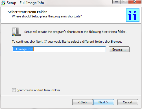The image size is (142, 109).
Task: Click the "To continue, click Next" instruction line
Action: pyautogui.click(x=67, y=42)
